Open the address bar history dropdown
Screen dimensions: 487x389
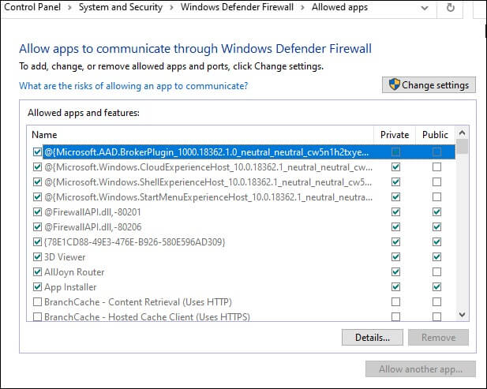pos(425,8)
